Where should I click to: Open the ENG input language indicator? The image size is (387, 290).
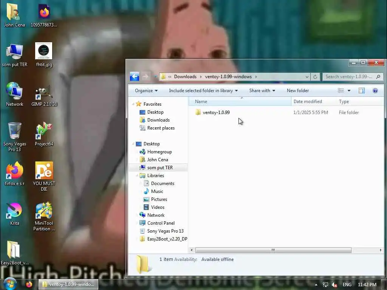tap(347, 285)
